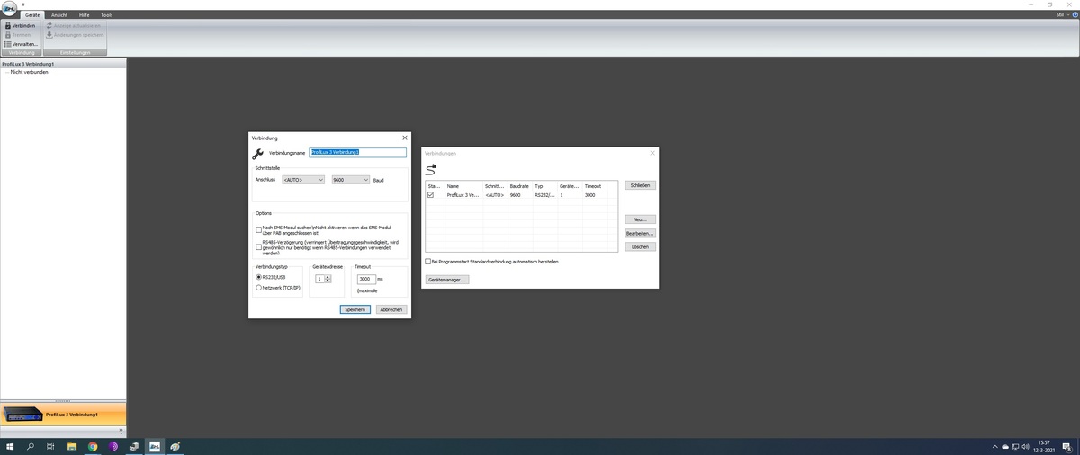The height and width of the screenshot is (455, 1080).
Task: Open the Tools ribbon tab
Action: tap(106, 15)
